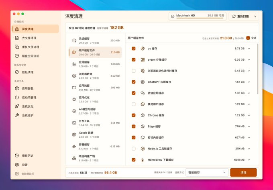Click the Node.js 工具链缓存 item icon
Viewport: 273px width, 190px height.
[143, 149]
